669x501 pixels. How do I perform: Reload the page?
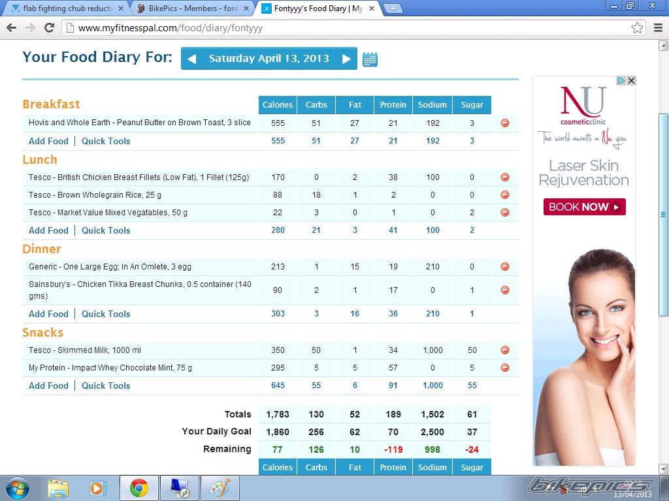(x=49, y=28)
